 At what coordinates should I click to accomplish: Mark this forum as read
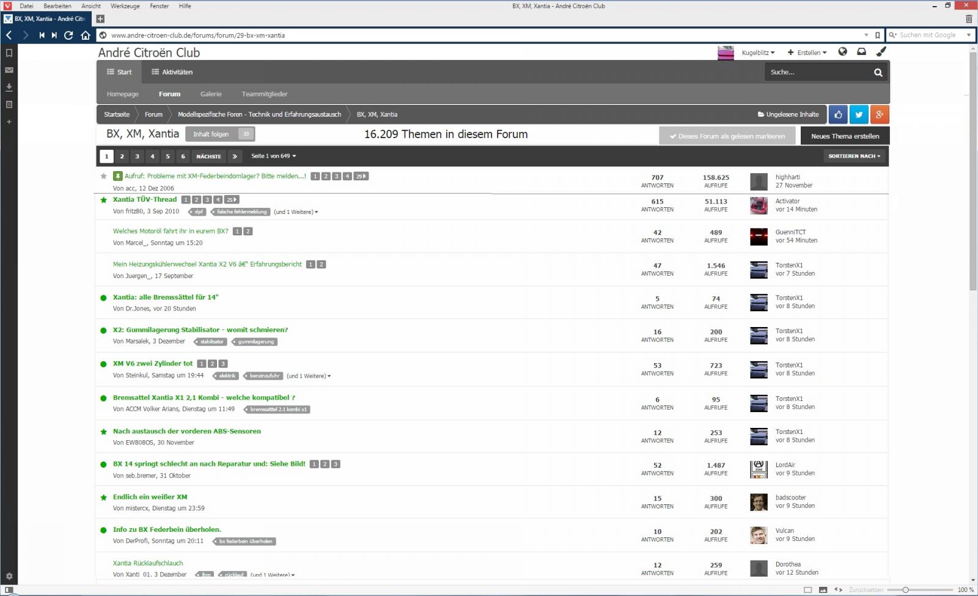[x=727, y=136]
